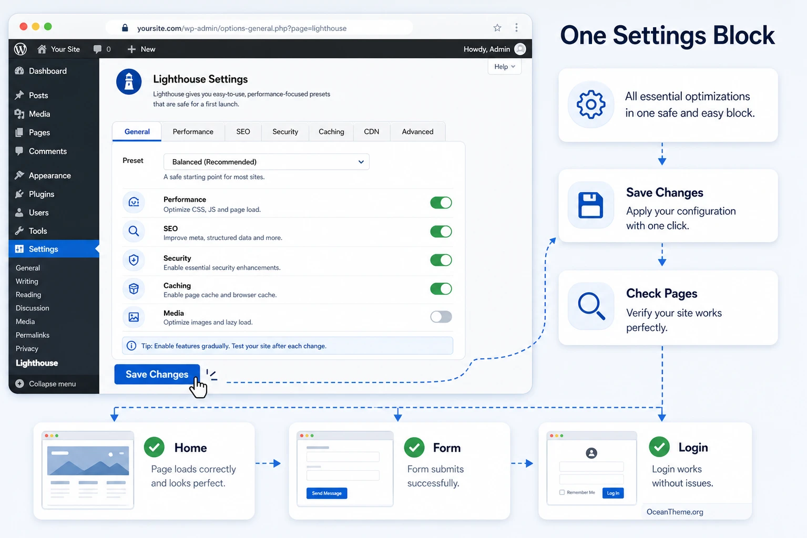807x538 pixels.
Task: Click the Lighthouse plugin logo
Action: pyautogui.click(x=129, y=82)
